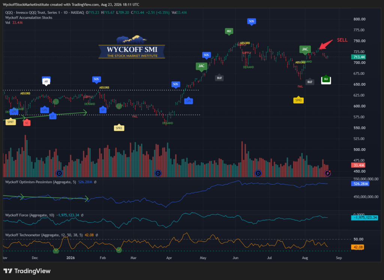Click the 2026 label on the time axis
384x280 pixels.
click(70, 258)
